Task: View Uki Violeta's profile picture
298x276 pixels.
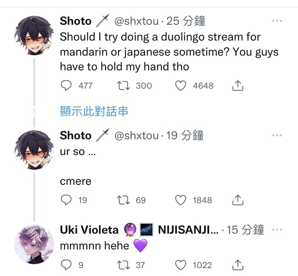Action: pyautogui.click(x=34, y=244)
